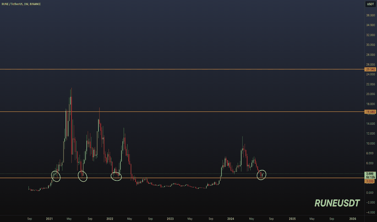Image resolution: width=377 pixels, height=222 pixels.
Task: Click the 2021 label on time axis
Action: pos(49,219)
